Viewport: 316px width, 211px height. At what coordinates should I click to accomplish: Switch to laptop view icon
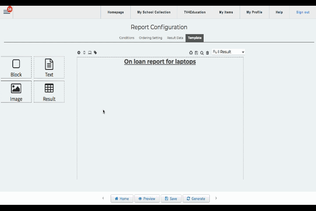(x=90, y=53)
